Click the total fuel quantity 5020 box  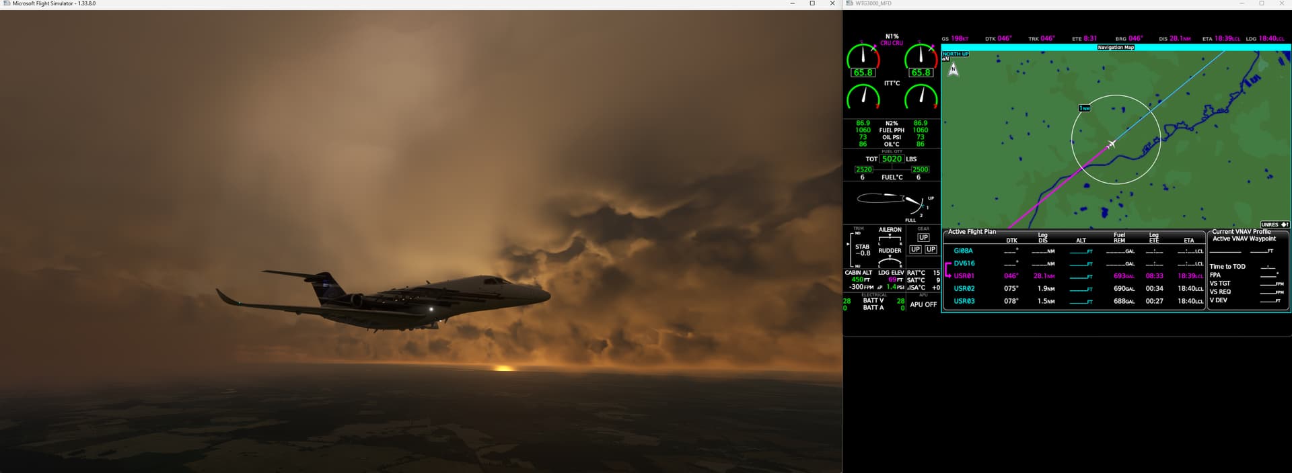(892, 159)
